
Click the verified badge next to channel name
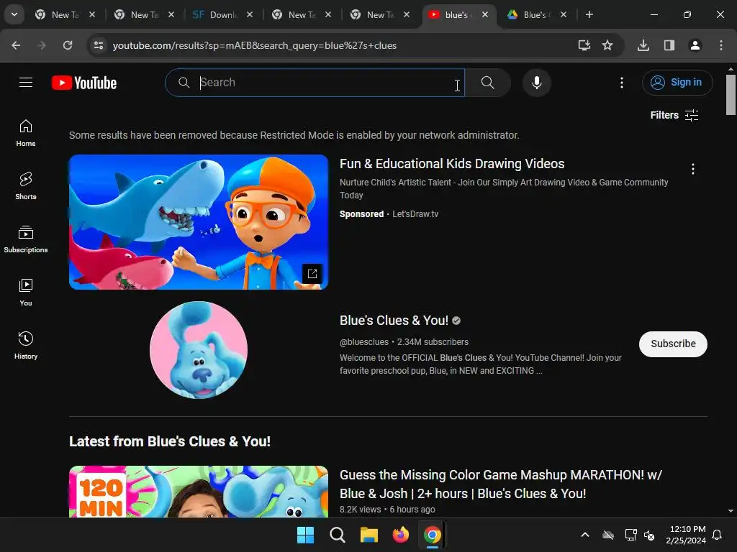coord(456,321)
